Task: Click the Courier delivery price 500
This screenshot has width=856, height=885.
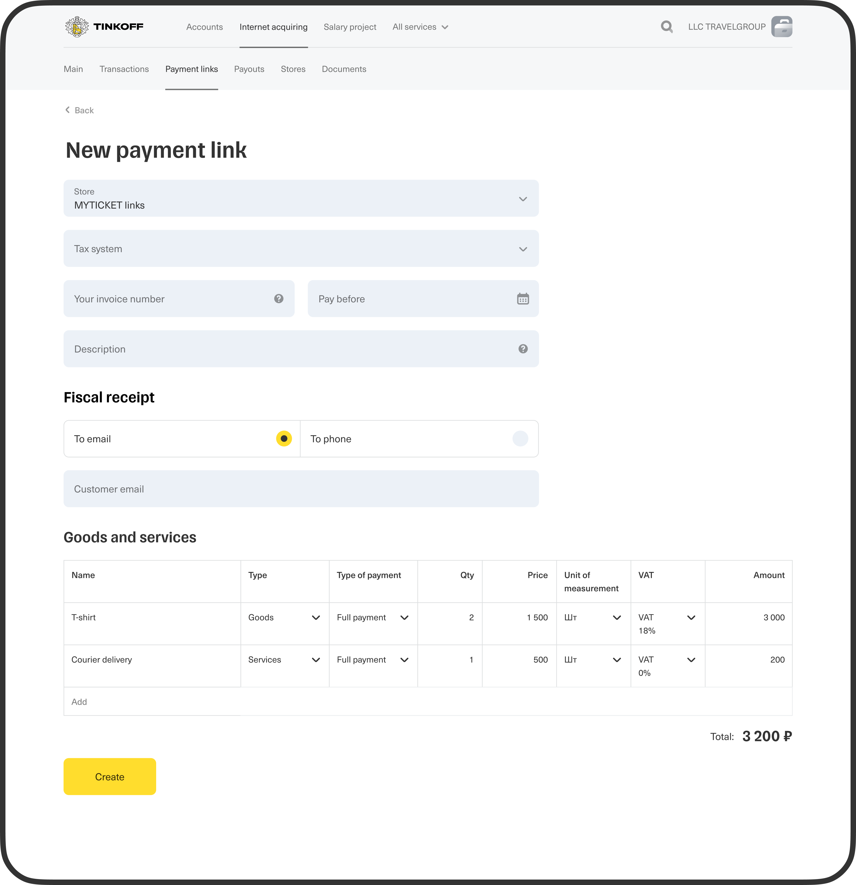Action: click(x=540, y=660)
